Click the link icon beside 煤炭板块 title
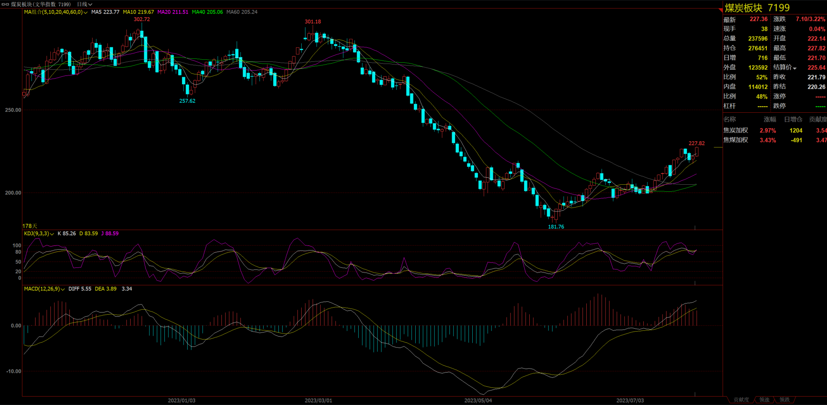The width and height of the screenshot is (827, 405). [x=5, y=4]
